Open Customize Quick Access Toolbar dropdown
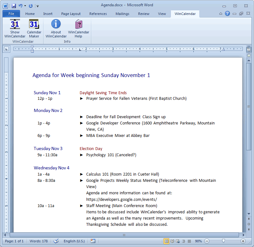This screenshot has height=247, width=254. 37,6
